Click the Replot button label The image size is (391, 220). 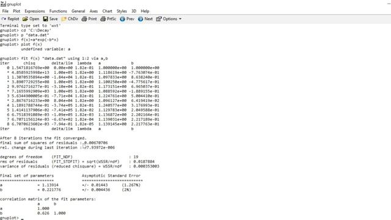pyautogui.click(x=13, y=19)
